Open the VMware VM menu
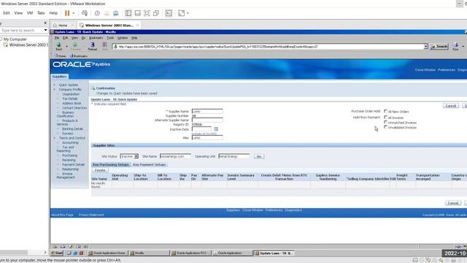 pyautogui.click(x=30, y=13)
